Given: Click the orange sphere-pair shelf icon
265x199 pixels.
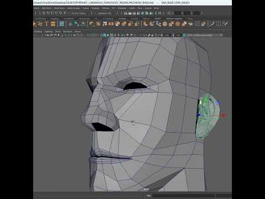Looking at the screenshot, I should pos(111,24).
